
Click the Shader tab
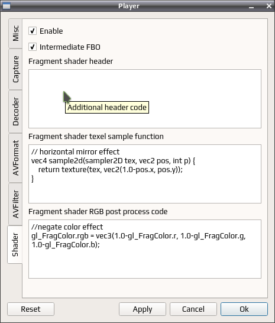tap(15, 244)
